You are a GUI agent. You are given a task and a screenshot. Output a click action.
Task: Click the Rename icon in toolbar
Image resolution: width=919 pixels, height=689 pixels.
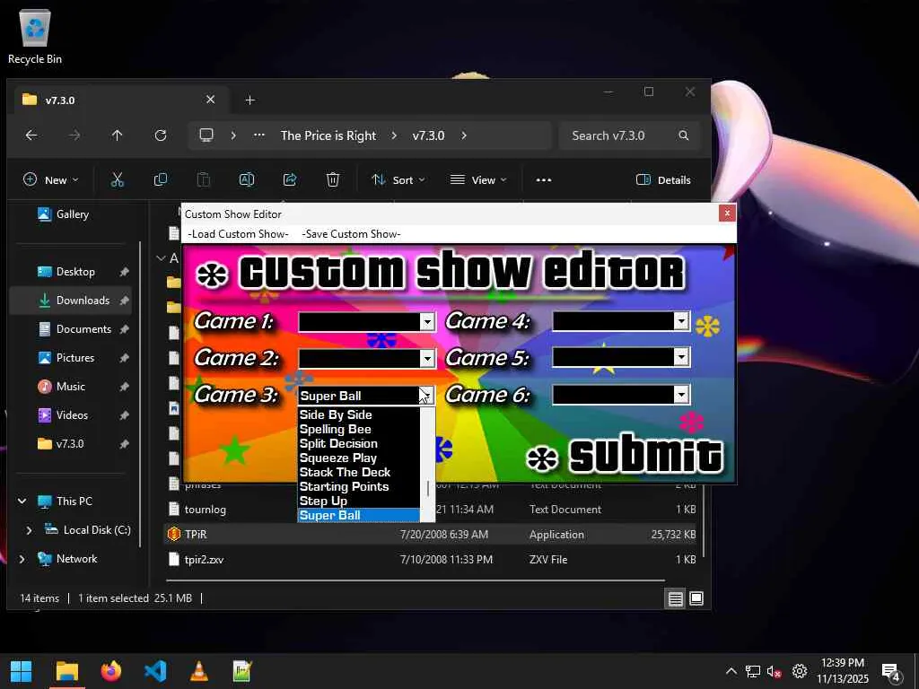(x=247, y=179)
